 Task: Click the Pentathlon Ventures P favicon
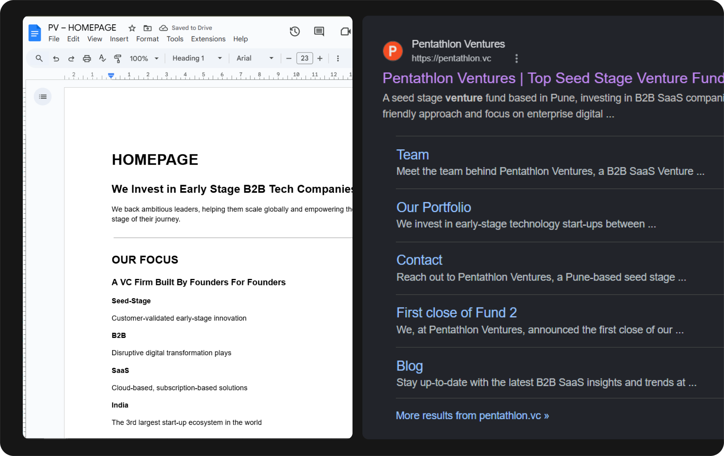(x=393, y=51)
